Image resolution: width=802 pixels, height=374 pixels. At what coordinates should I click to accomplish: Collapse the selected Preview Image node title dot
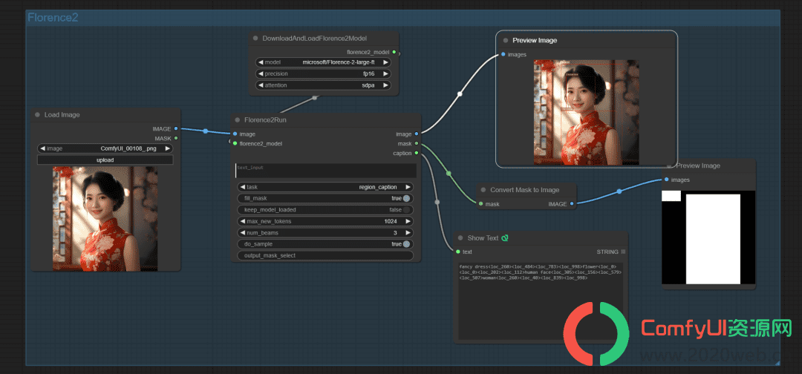[506, 40]
